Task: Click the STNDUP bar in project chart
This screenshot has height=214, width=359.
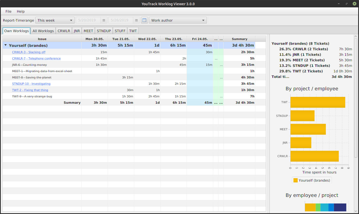Action: pos(302,116)
